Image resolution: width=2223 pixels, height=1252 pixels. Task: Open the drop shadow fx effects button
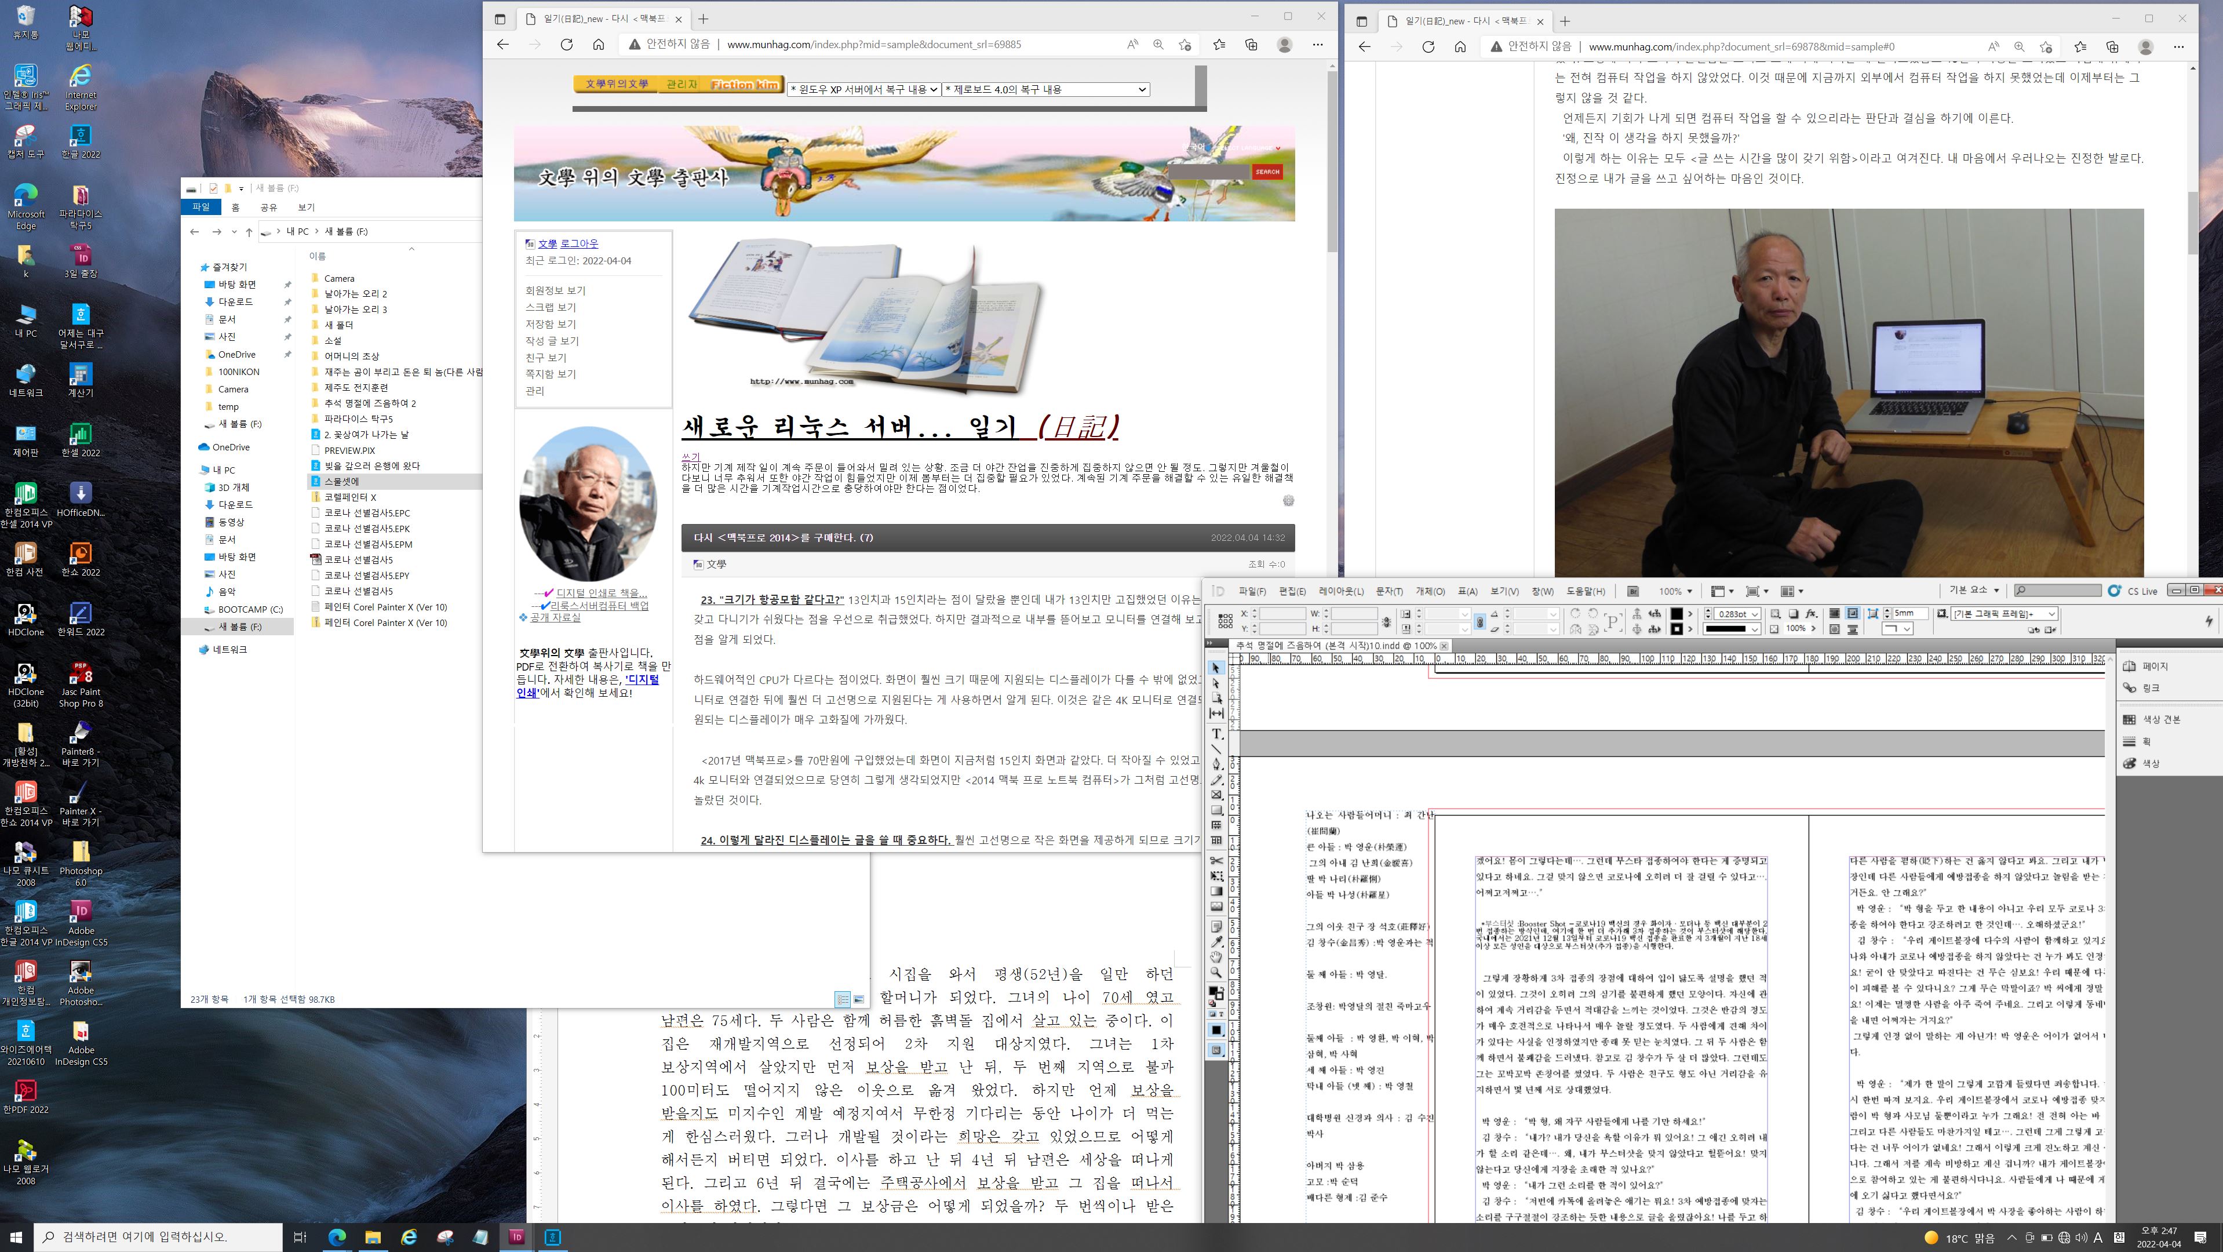tap(1812, 613)
